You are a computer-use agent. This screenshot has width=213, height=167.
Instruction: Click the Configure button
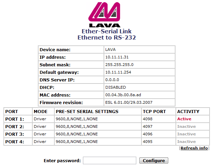click(x=153, y=160)
